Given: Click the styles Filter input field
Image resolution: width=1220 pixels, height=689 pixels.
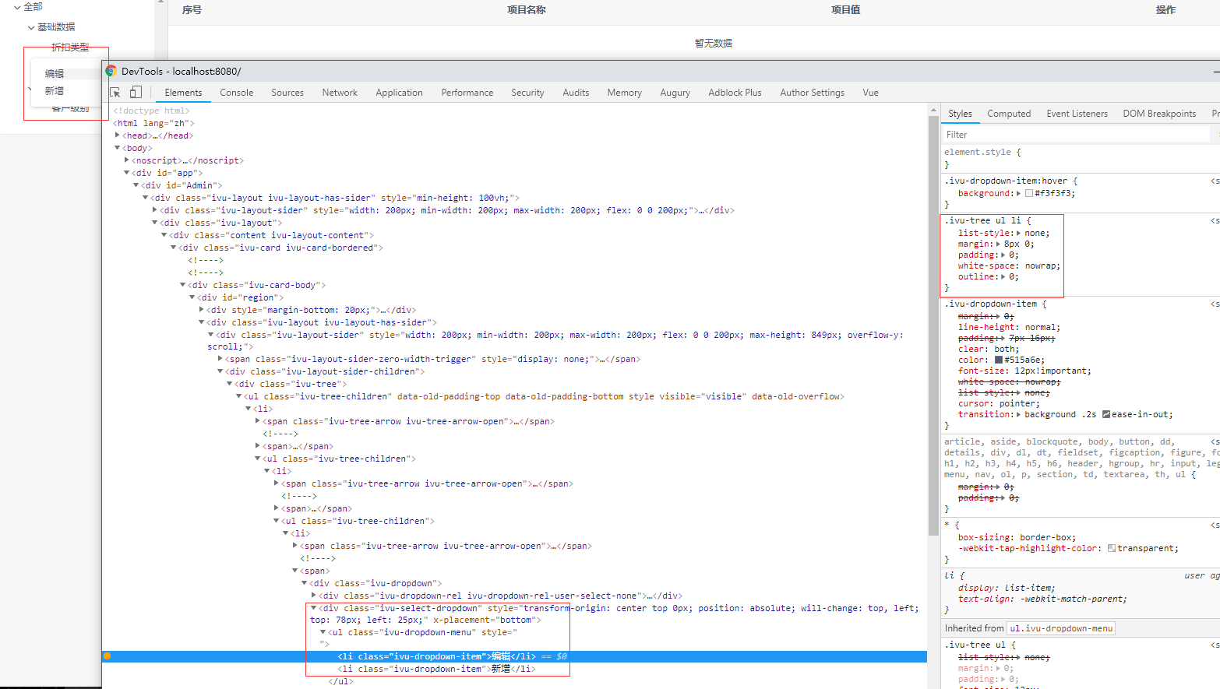Looking at the screenshot, I should point(1076,135).
